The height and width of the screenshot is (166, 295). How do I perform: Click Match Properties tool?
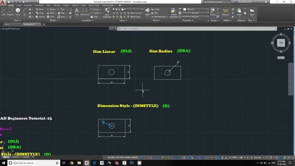173,13
